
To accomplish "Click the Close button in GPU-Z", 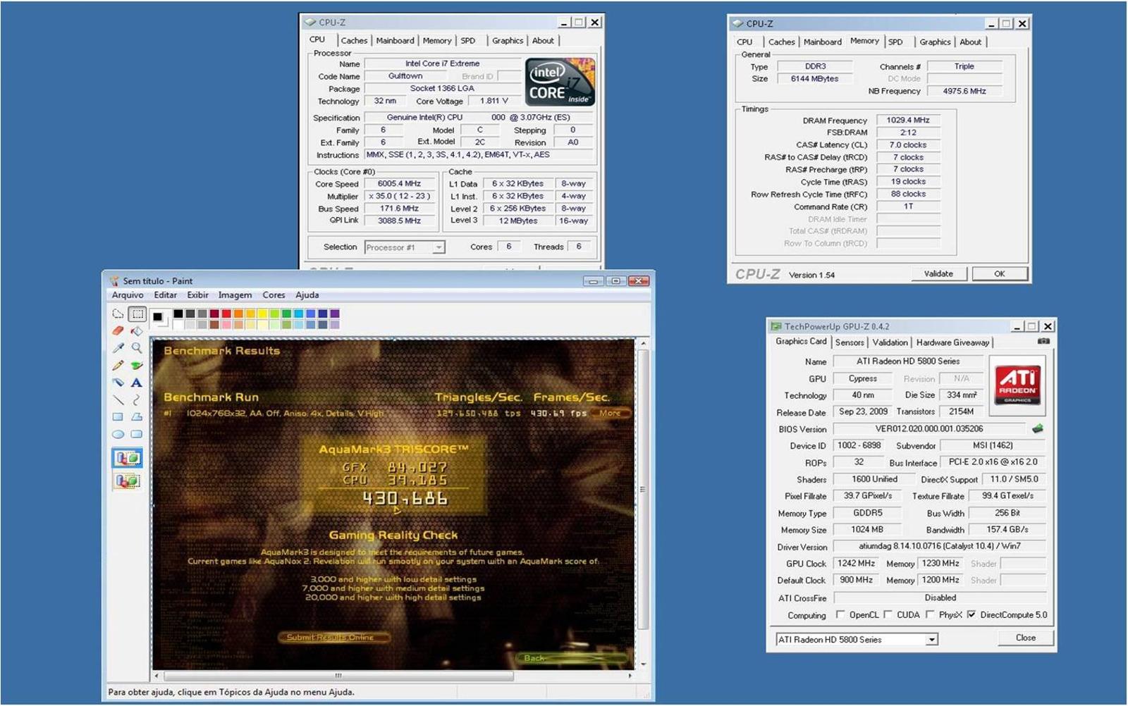I will 1026,638.
